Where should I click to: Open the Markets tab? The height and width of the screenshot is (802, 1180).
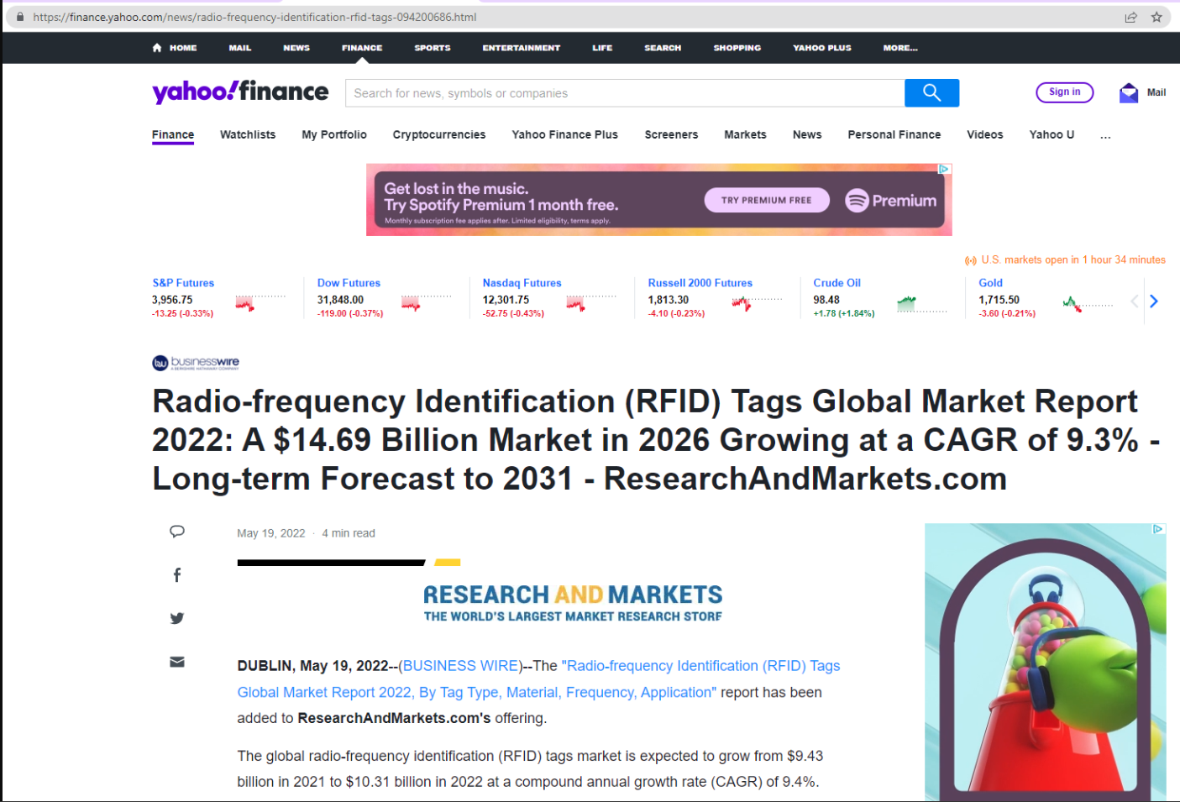[x=745, y=134]
